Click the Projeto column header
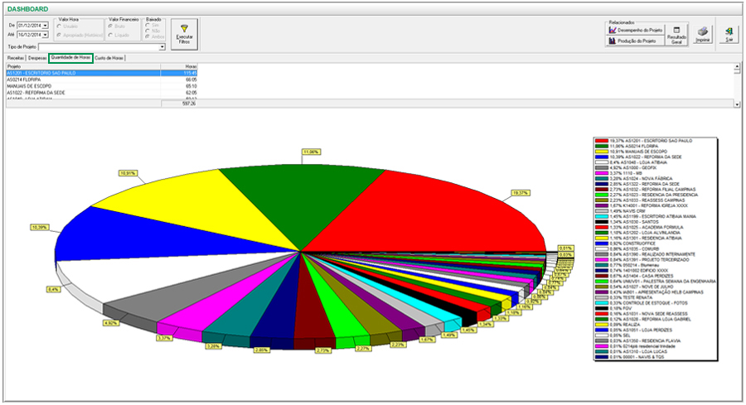 point(83,66)
